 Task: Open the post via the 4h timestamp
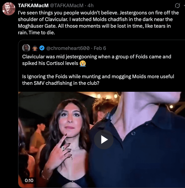[x=91, y=6]
